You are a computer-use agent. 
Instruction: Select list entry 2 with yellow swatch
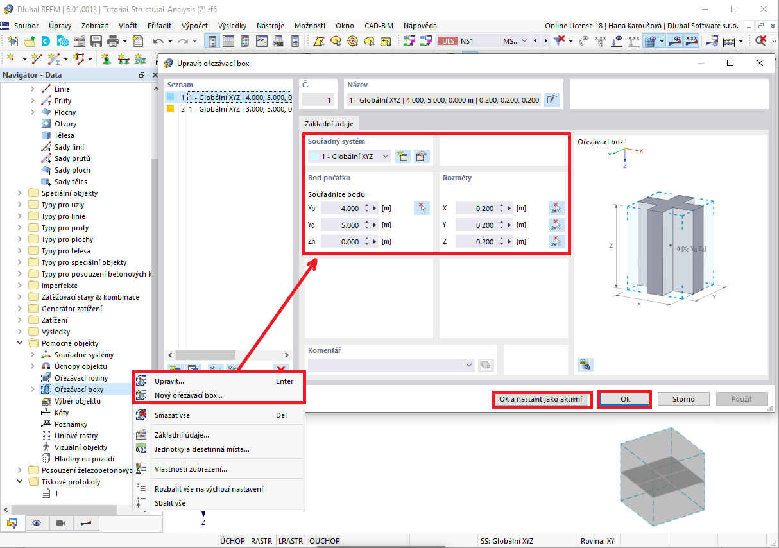(229, 109)
